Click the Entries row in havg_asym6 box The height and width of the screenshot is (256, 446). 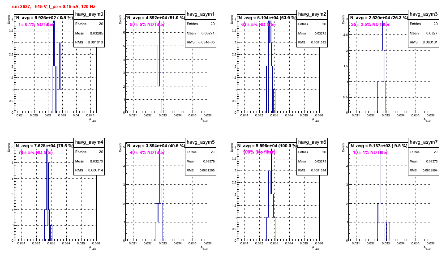click(x=312, y=152)
